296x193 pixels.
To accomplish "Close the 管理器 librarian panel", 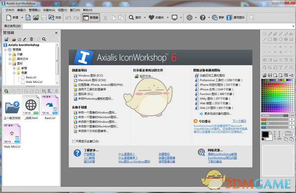I will coord(56,33).
